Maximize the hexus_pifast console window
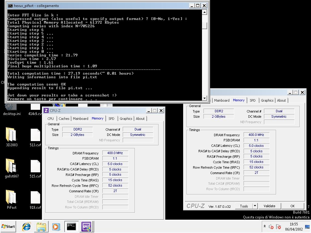311x233 pixels. pos(198,5)
